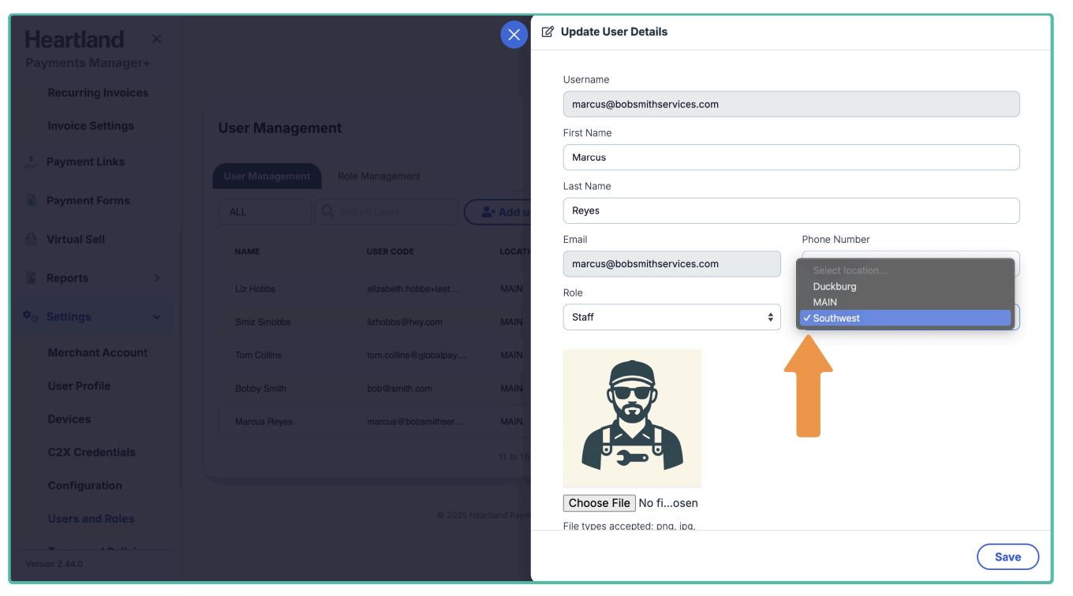This screenshot has width=1073, height=596.
Task: Click the First Name field
Action: 791,157
